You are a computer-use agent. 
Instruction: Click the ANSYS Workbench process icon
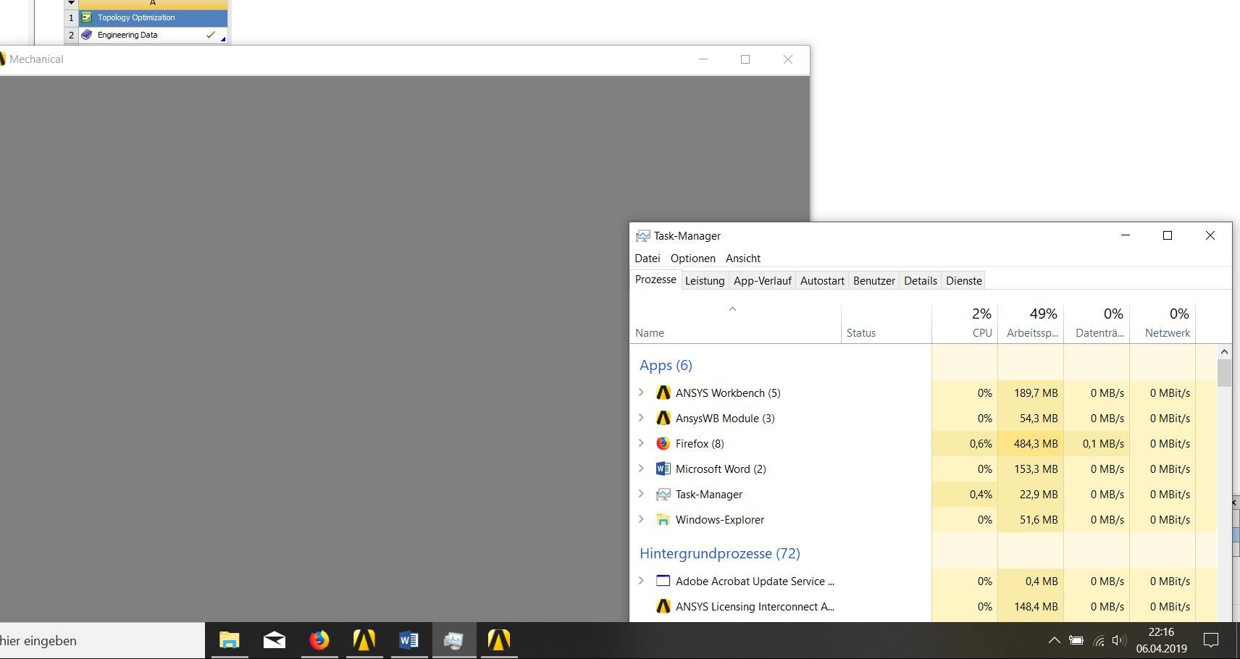click(663, 393)
